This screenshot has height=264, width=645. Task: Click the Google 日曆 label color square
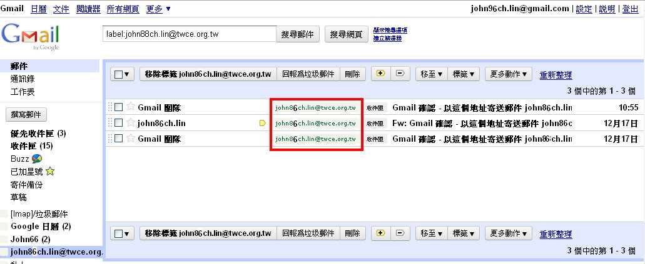coord(4,226)
